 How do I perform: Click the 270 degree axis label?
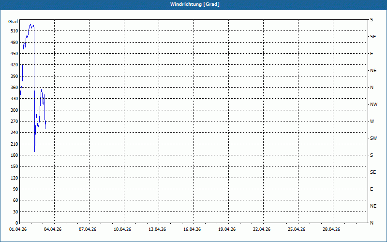[14, 121]
